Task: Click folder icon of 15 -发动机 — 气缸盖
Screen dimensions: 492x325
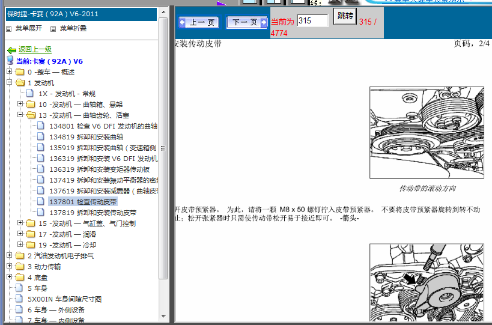Action: click(31, 223)
